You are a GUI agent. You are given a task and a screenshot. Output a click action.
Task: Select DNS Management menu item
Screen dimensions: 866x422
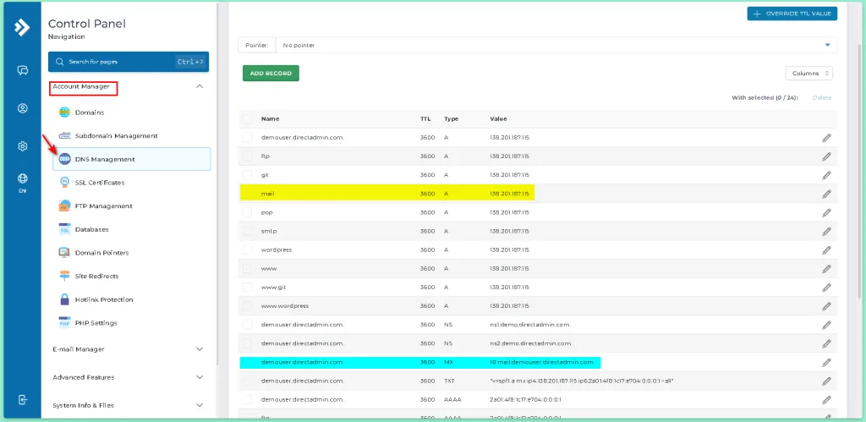click(131, 159)
